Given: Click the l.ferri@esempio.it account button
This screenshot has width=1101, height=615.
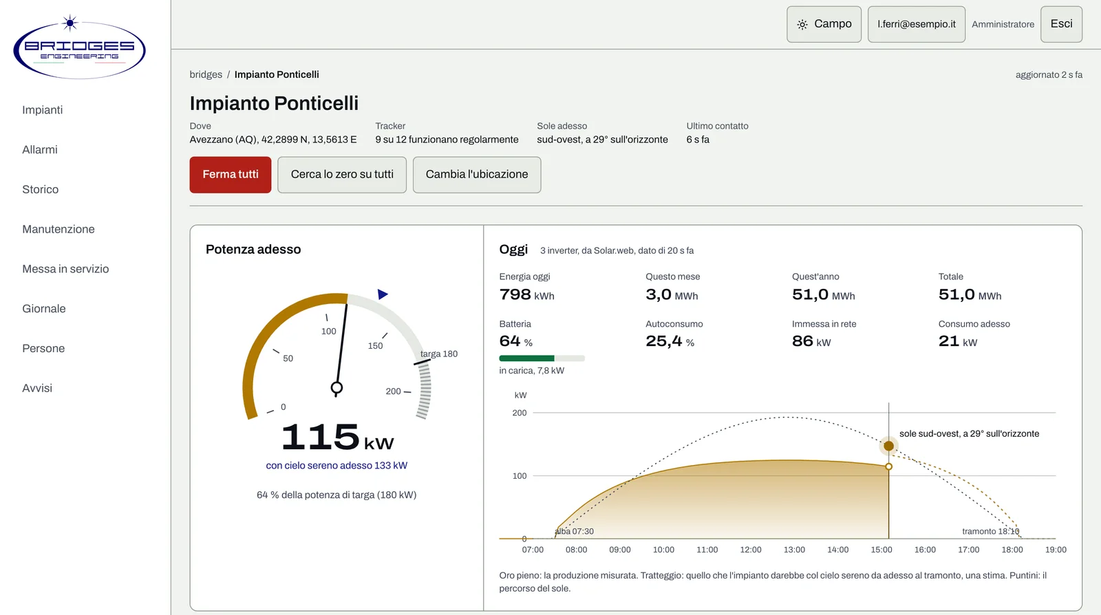Looking at the screenshot, I should coord(917,24).
